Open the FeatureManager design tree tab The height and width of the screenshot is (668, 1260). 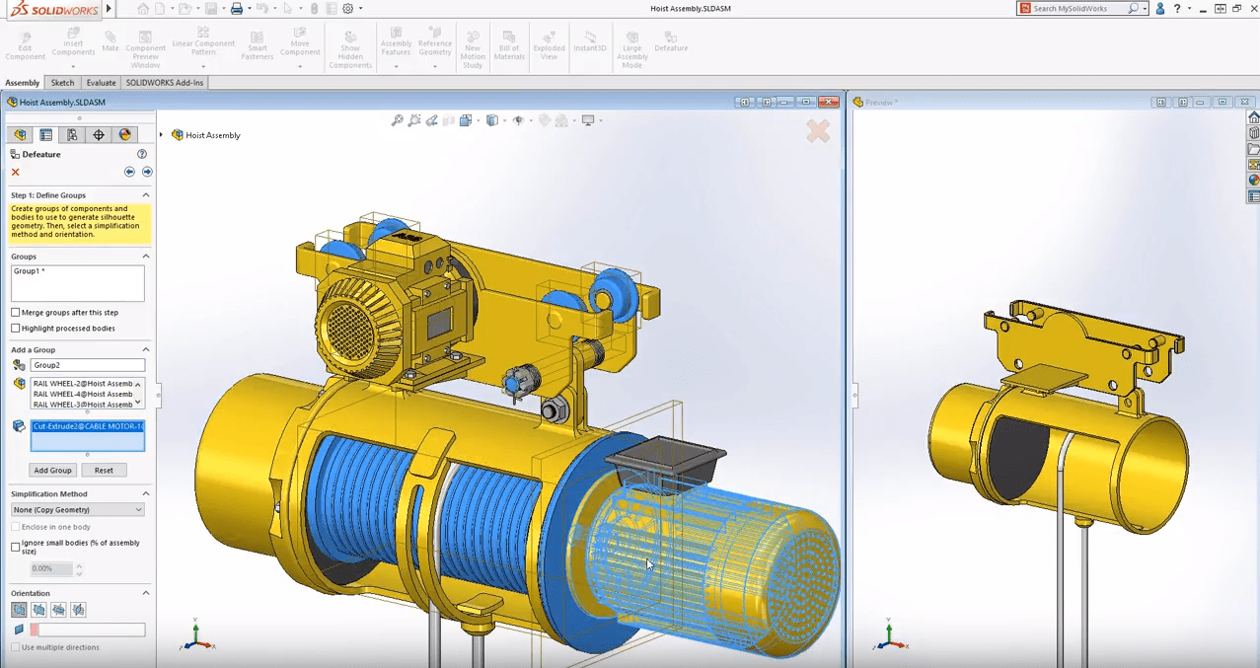point(20,135)
